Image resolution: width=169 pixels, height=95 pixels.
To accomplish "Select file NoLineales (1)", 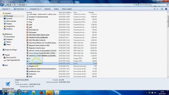I will point(34,30).
